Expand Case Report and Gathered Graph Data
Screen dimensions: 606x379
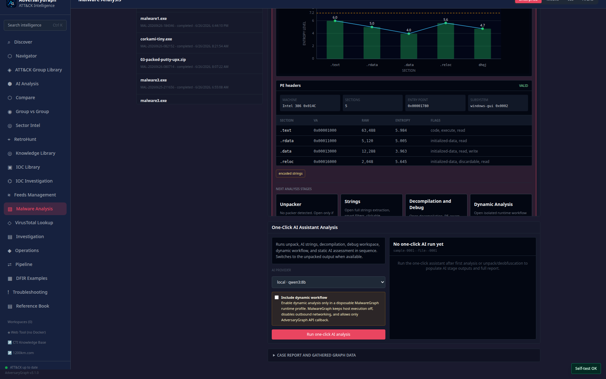tap(404, 355)
